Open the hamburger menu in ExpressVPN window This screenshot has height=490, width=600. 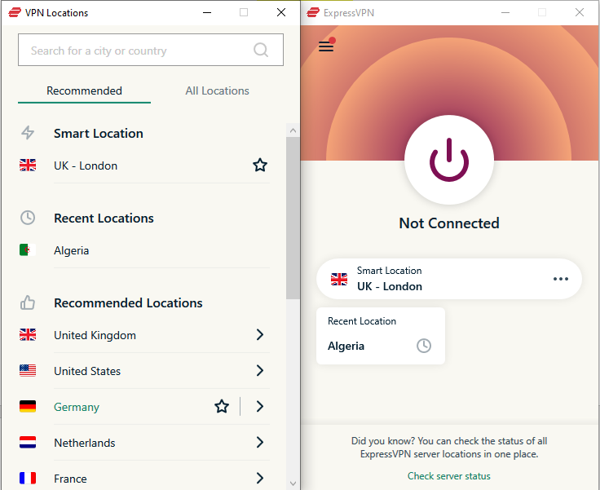click(x=326, y=46)
